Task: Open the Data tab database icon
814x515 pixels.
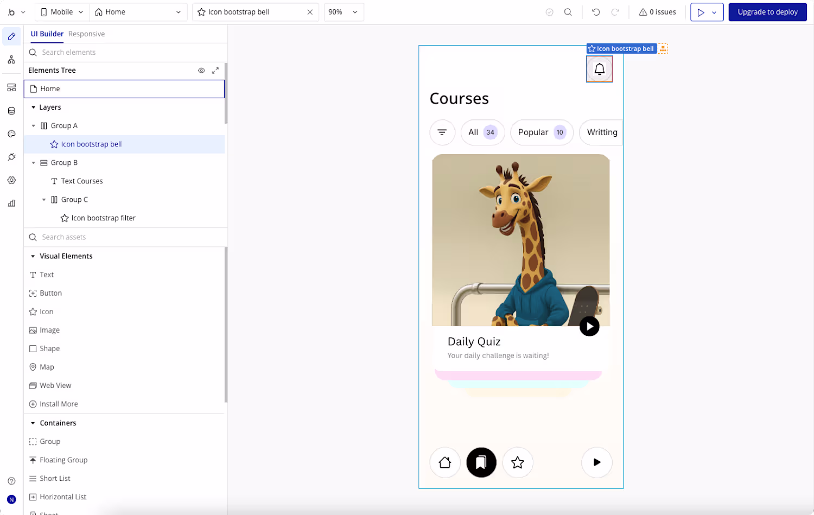Action: pyautogui.click(x=11, y=111)
